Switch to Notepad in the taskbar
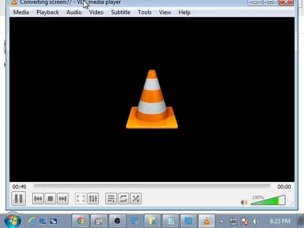Screen dimensions: 304x228 pos(171,221)
